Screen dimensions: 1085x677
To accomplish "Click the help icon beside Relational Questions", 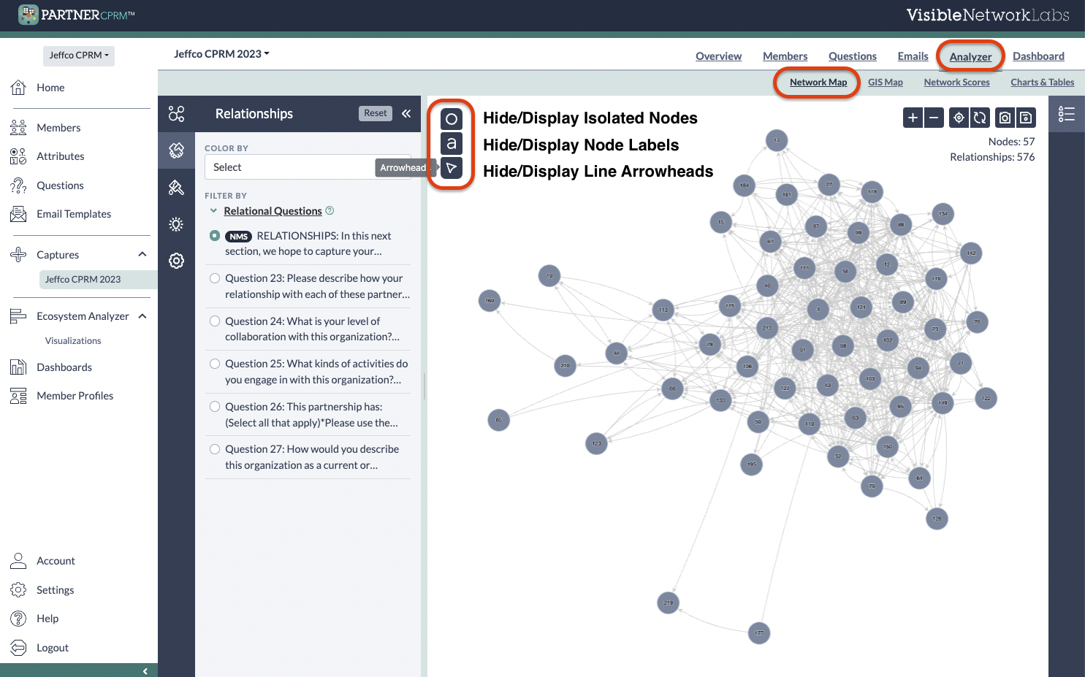I will point(330,210).
